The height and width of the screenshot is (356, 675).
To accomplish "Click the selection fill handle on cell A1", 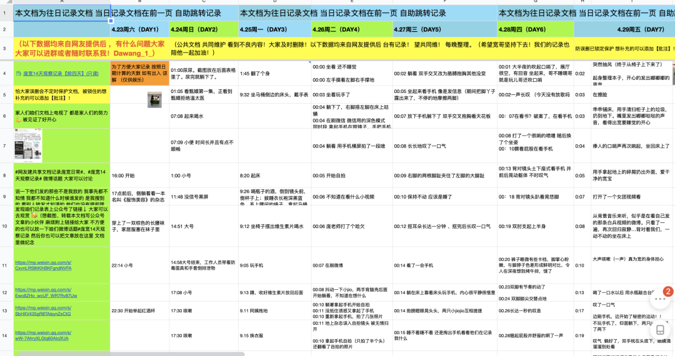I will tap(111, 21).
